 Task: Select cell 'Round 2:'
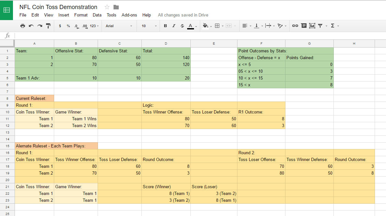pos(261,153)
